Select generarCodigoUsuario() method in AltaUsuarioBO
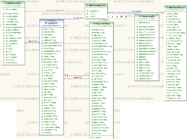This screenshot has width=187, height=139. point(14,27)
